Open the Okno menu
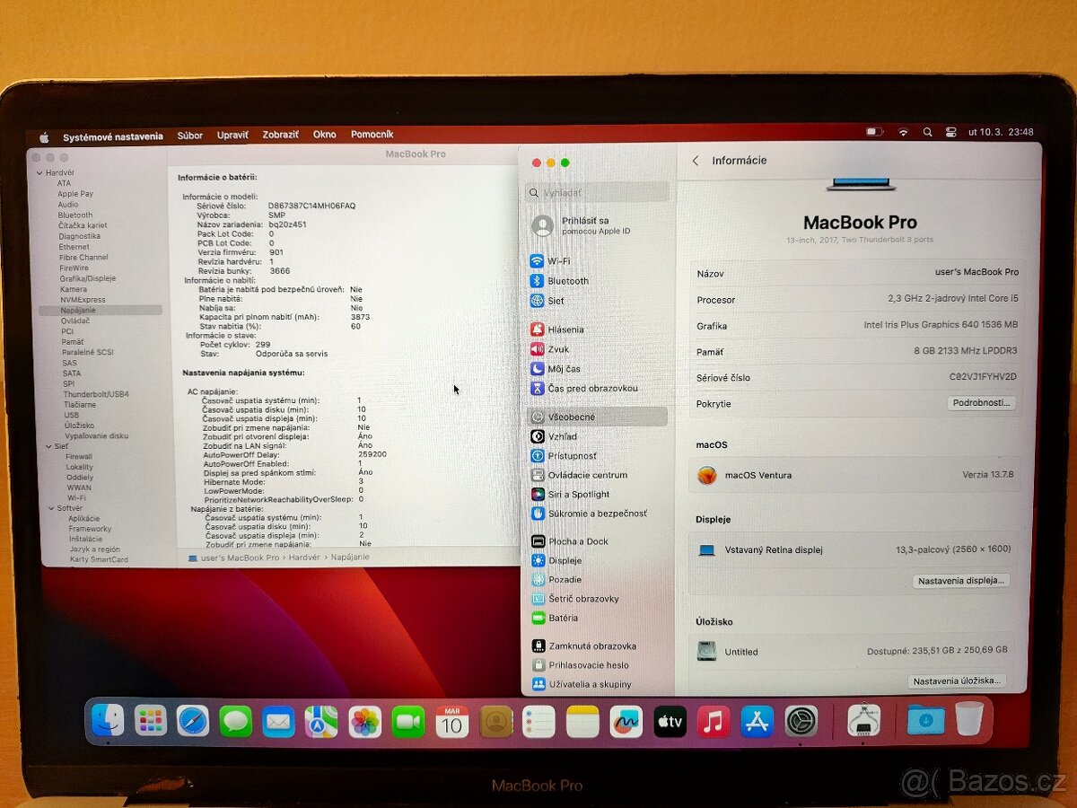 coord(324,135)
